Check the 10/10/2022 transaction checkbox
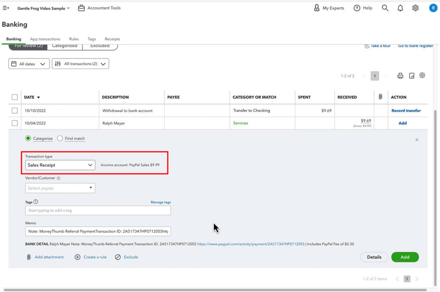This screenshot has width=440, height=292. coord(15,110)
